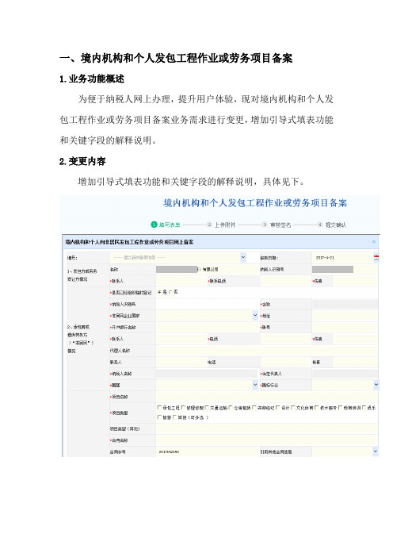
Task: Tick the "仓储租赁" checkbox
Action: tap(231, 408)
